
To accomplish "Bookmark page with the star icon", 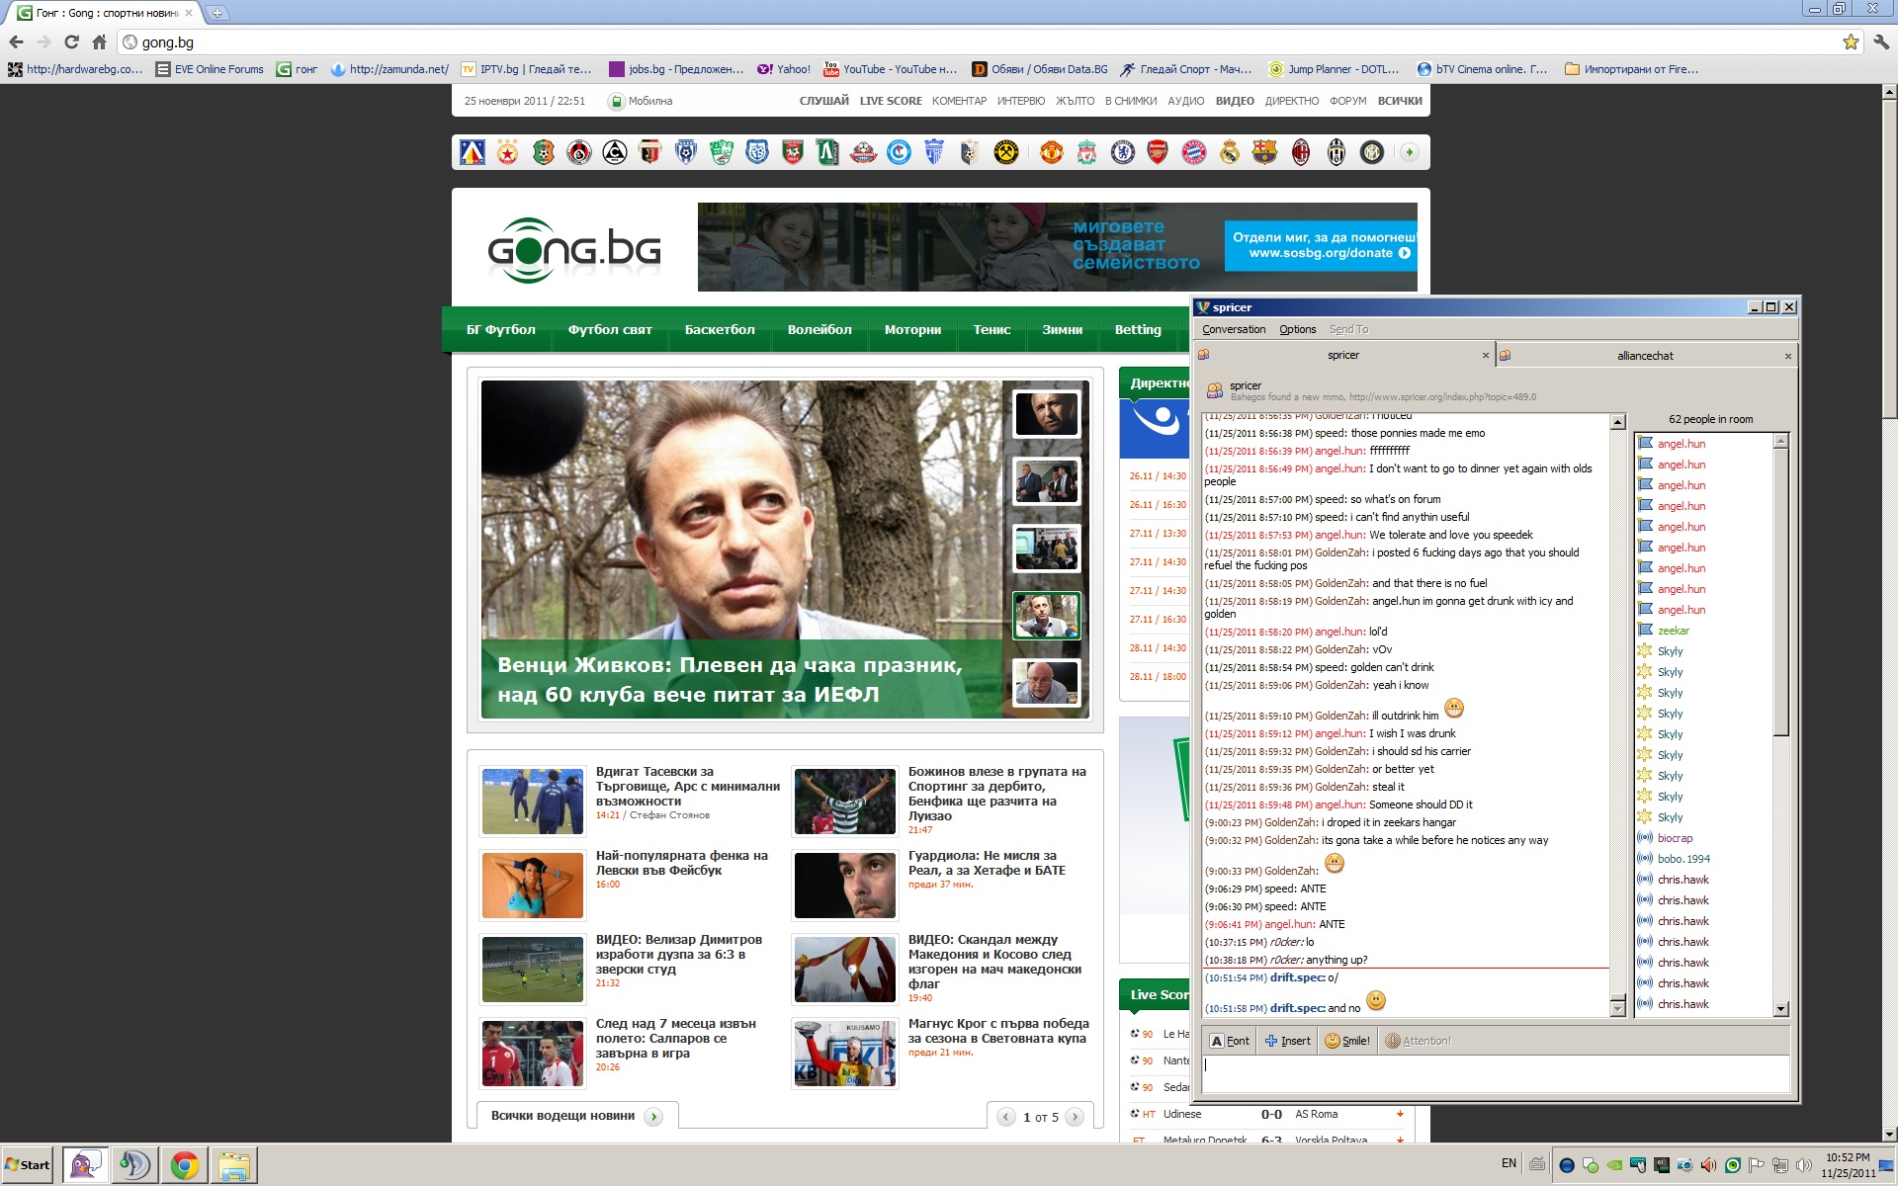I will point(1850,42).
